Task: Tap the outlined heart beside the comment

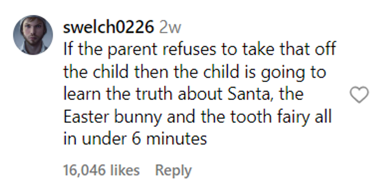Action: [x=358, y=95]
